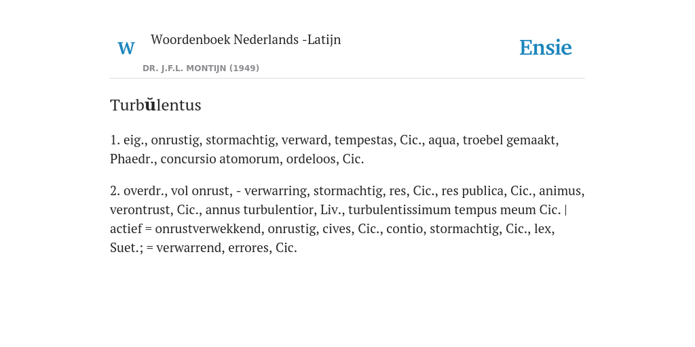Select author line DR. J.F.L. MONTIJN (1949)
The height and width of the screenshot is (347, 695).
pos(201,68)
